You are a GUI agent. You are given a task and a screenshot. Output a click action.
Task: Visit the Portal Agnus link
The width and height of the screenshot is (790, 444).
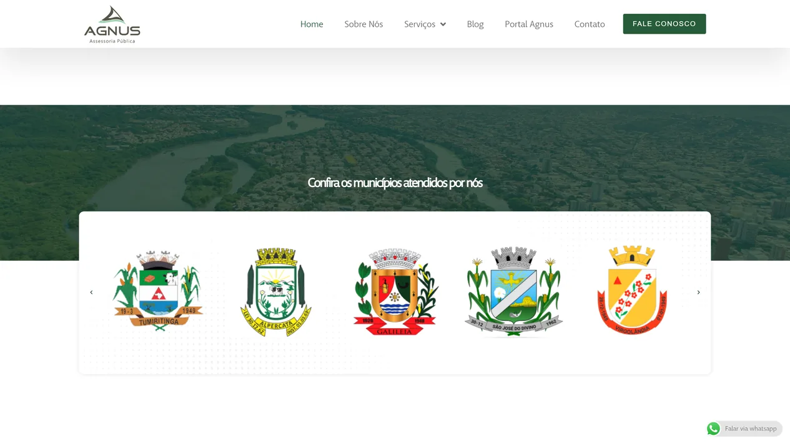coord(529,24)
